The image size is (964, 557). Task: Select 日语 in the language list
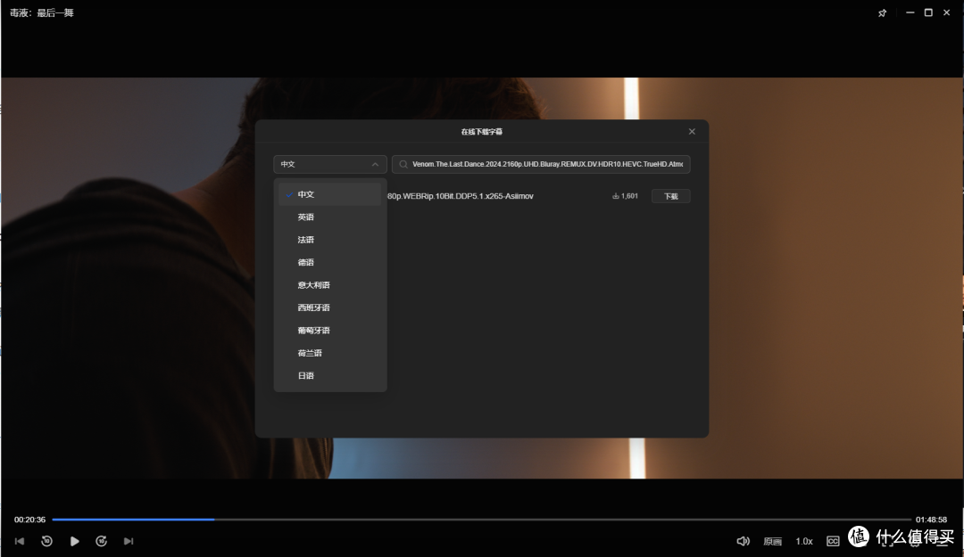coord(330,376)
